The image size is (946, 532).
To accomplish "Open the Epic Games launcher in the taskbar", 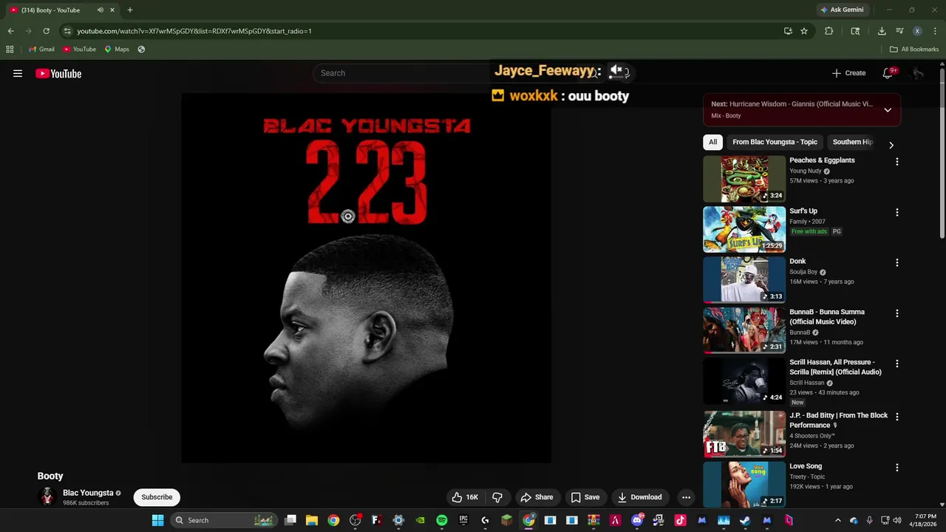I will 463,520.
